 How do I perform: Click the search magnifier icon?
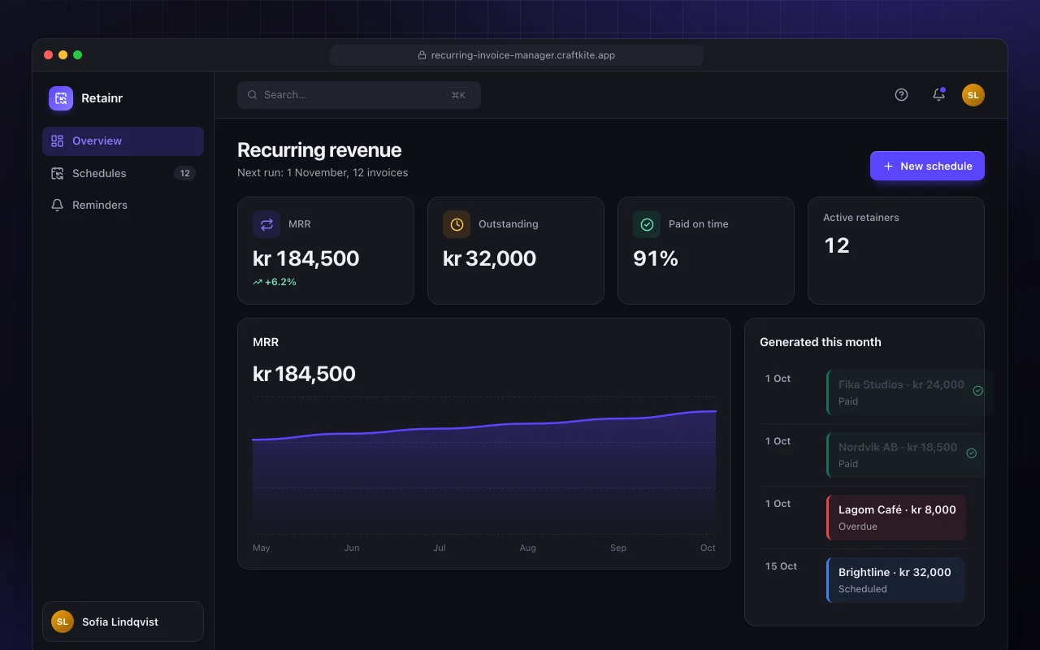pyautogui.click(x=253, y=95)
